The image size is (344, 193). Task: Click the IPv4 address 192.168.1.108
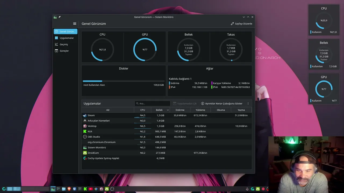[200, 87]
